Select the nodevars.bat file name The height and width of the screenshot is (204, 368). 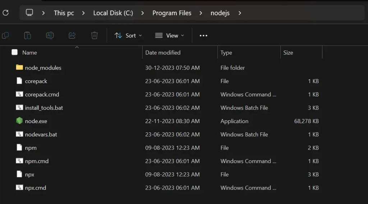click(41, 135)
